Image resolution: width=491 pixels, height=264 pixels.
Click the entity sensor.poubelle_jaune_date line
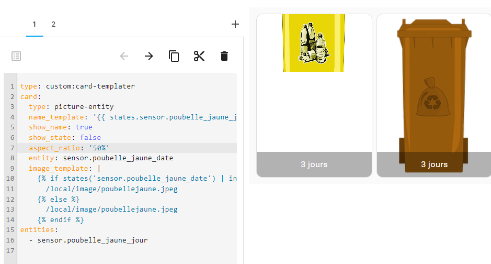coord(127,158)
